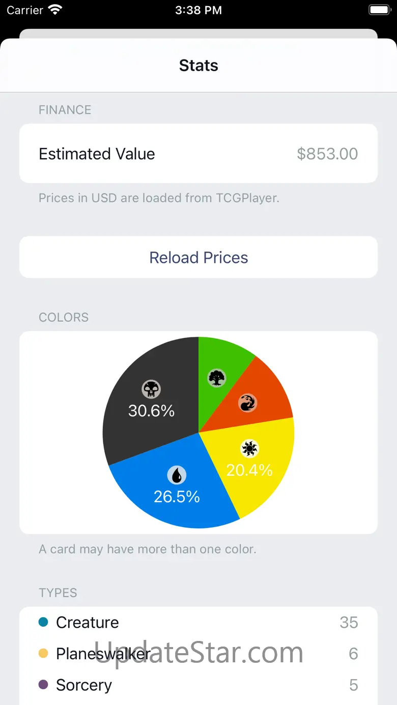The image size is (397, 705).
Task: Click the yellow Planeswalker color dot
Action: [x=43, y=654]
